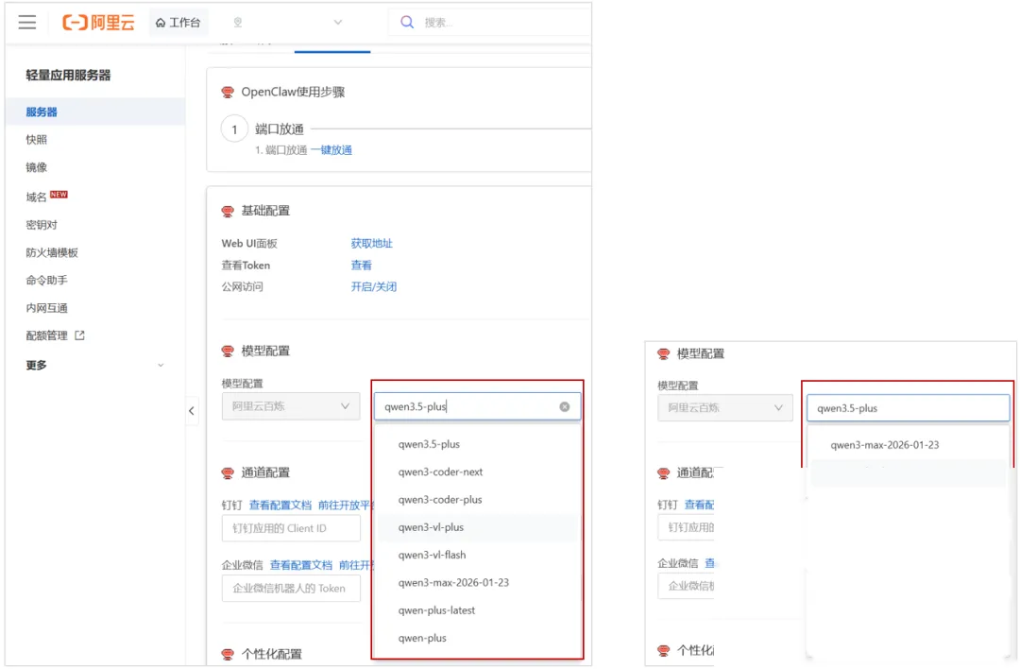Viewport: 1020px width, 669px height.
Task: Expand the 更多 sidebar section
Action: [95, 365]
